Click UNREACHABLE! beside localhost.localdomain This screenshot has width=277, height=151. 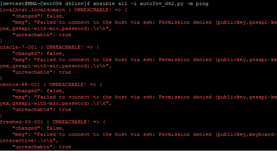(93, 10)
